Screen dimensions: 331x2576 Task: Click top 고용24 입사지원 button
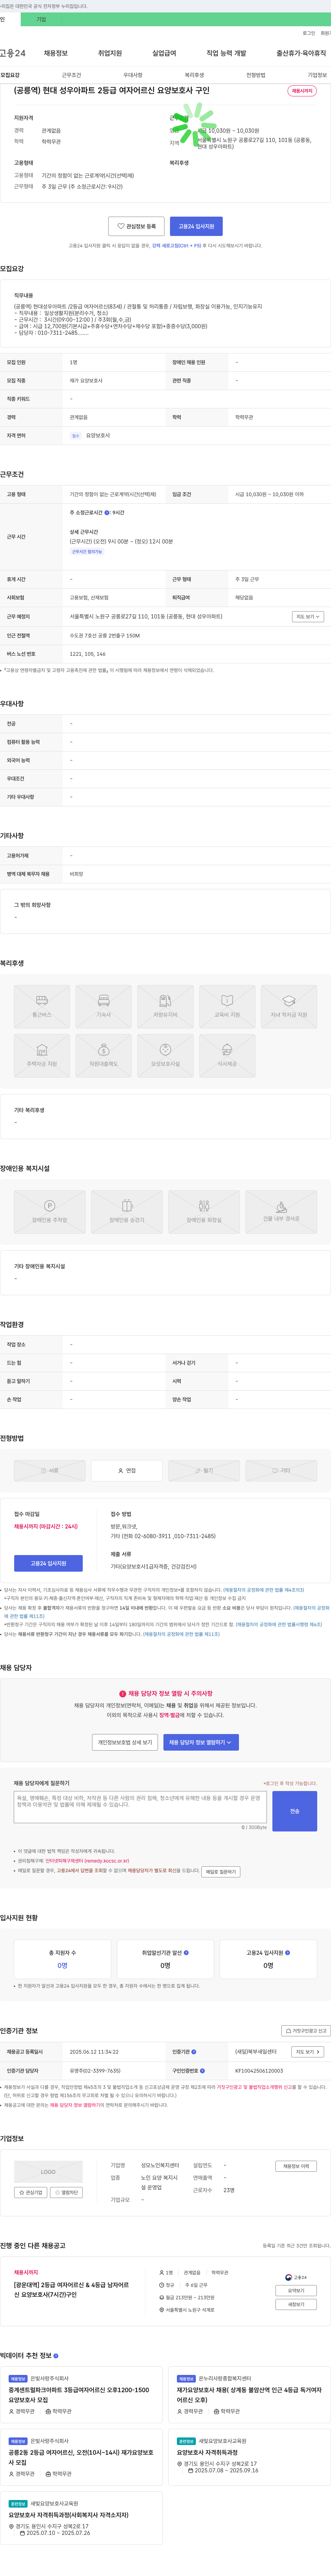click(x=197, y=226)
